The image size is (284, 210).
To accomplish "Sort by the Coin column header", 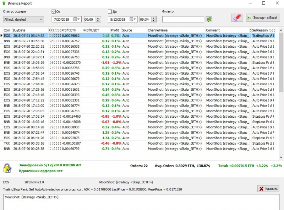I will pos(7,30).
